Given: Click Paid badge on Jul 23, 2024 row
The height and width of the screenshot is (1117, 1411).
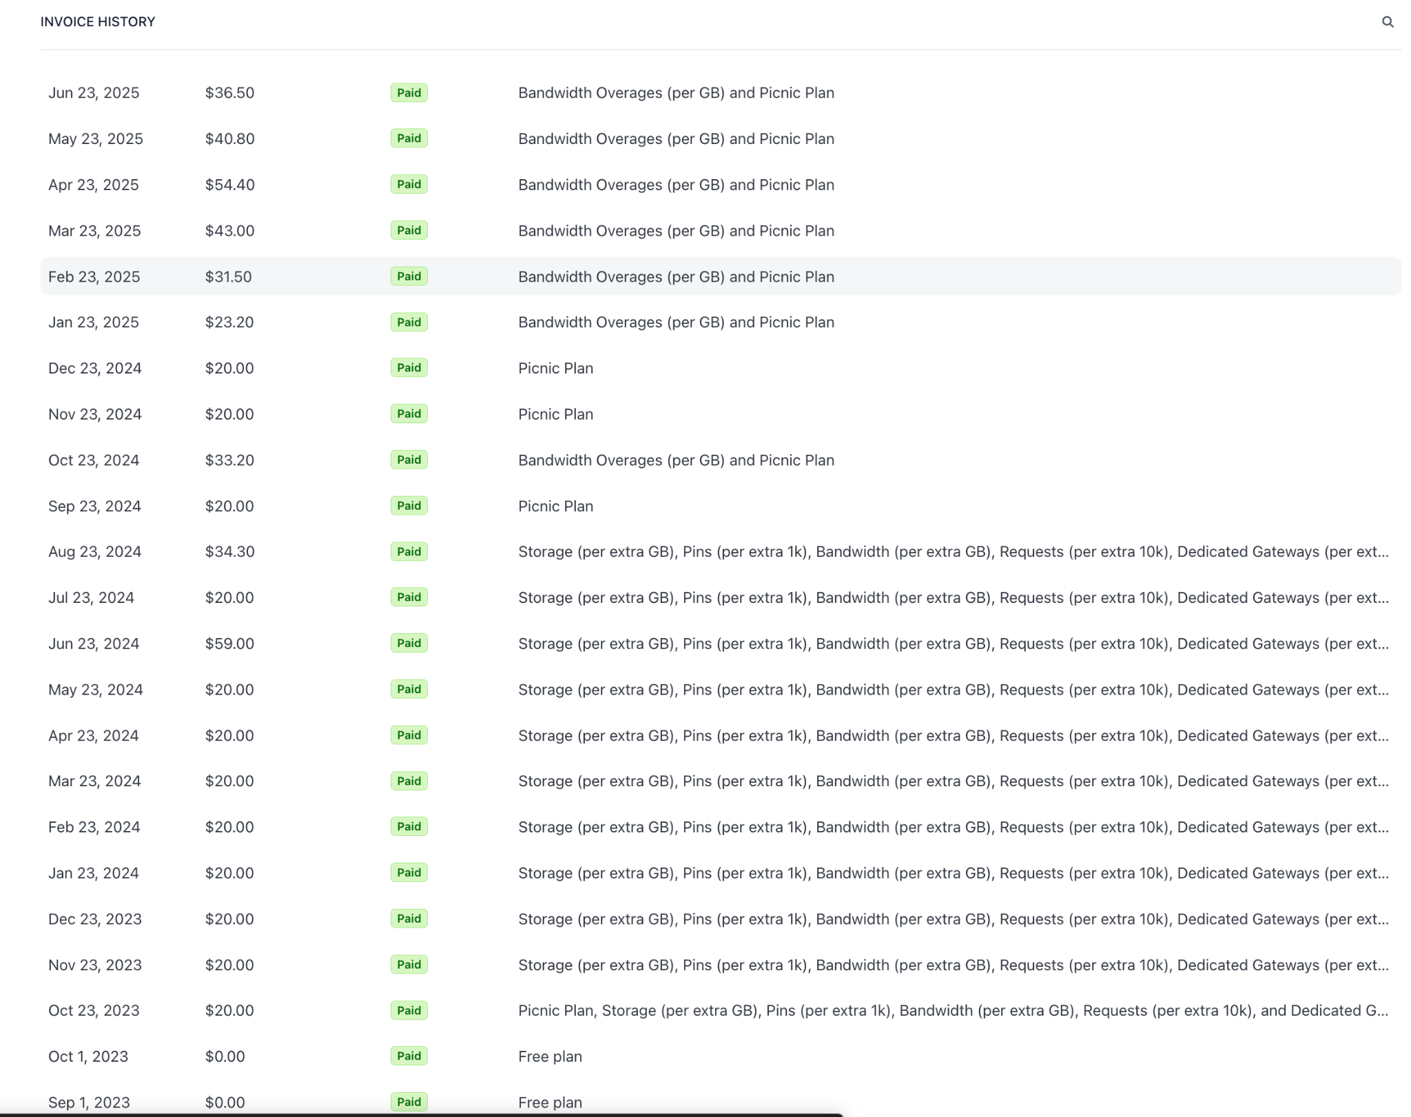Looking at the screenshot, I should click(x=409, y=597).
